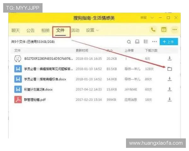Image resolution: width=189 pixels, height=151 pixels.
Task: Expand the 设置 dropdown tab
Action: pos(92,30)
